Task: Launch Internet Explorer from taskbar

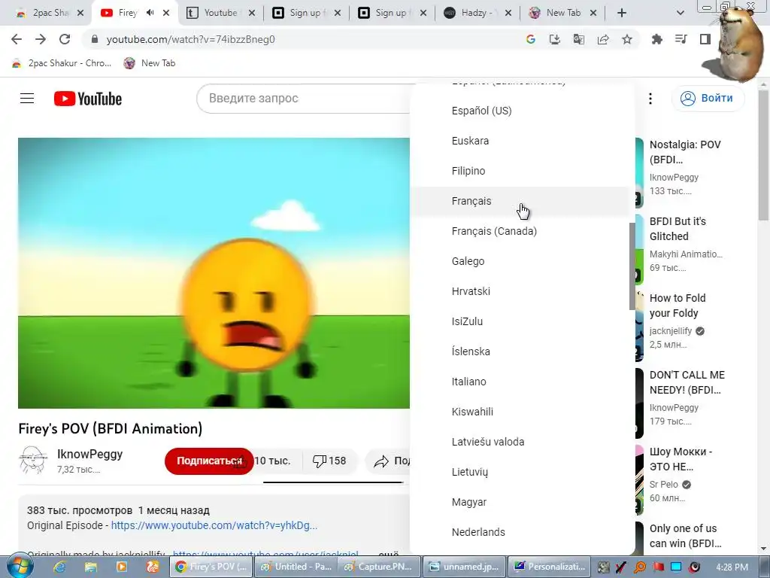Action: click(60, 567)
